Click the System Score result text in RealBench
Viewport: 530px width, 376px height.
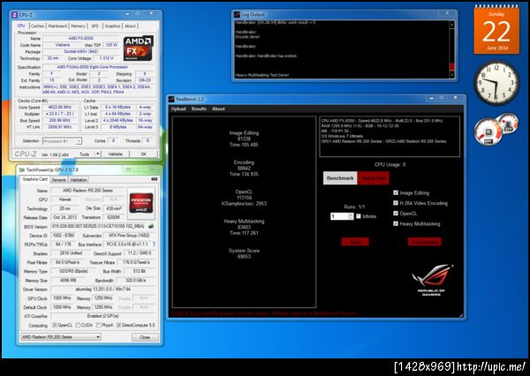244,253
